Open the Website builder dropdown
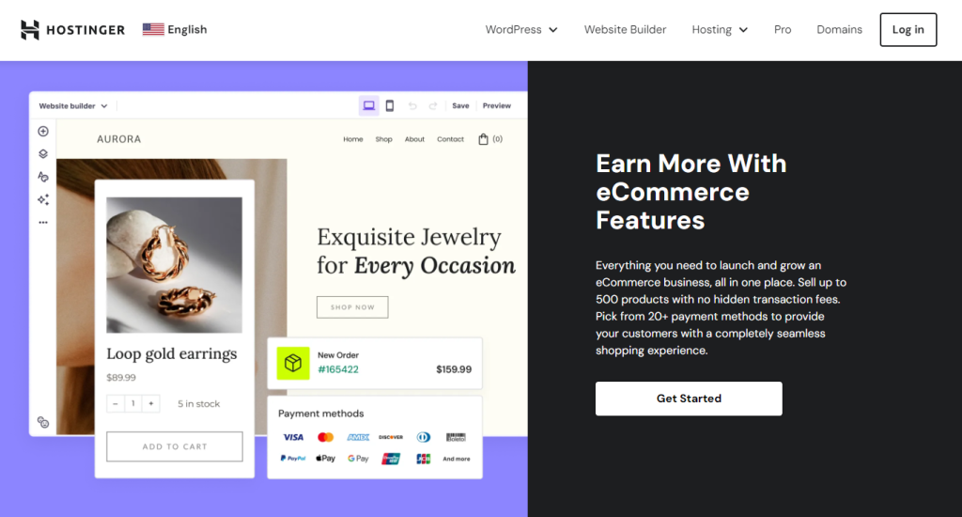Image resolution: width=962 pixels, height=517 pixels. tap(73, 106)
